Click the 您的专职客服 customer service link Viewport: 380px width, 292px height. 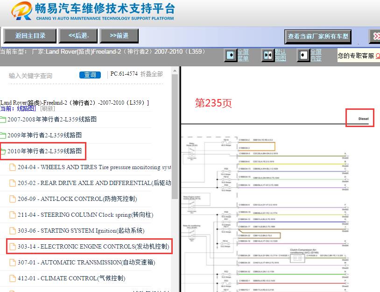[359, 56]
